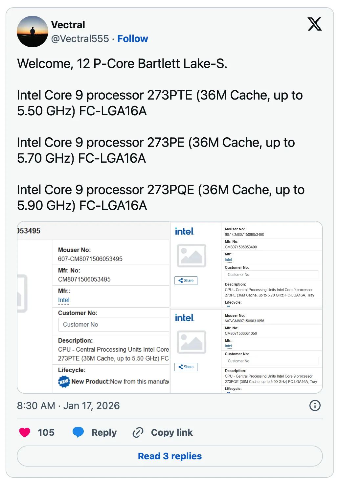Open the Intel manufacturer link on 273PTE listing

click(63, 300)
